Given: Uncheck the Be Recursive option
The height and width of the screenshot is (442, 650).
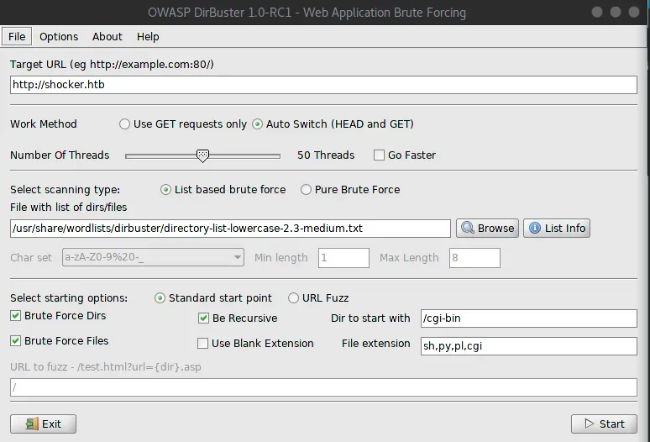Looking at the screenshot, I should (x=203, y=318).
